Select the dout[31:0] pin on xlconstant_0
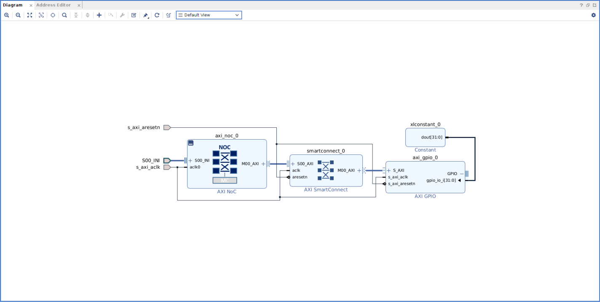This screenshot has height=302, width=600. [x=432, y=137]
